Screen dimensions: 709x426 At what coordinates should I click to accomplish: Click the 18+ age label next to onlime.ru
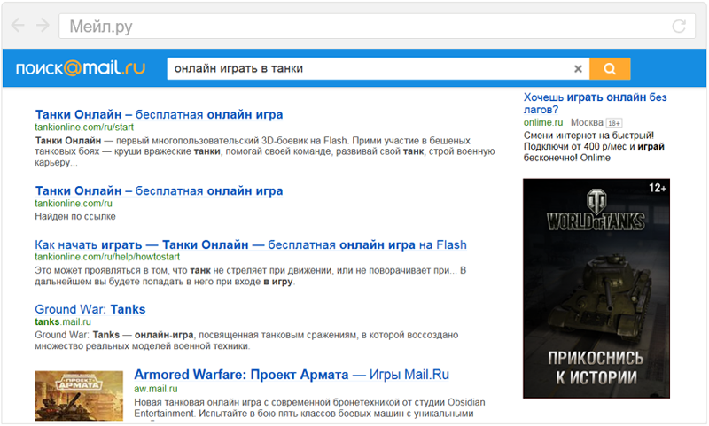614,123
